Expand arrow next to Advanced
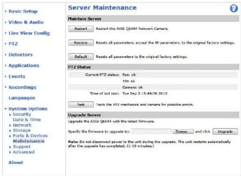Image resolution: width=241 pixels, height=176 pixels. point(10,152)
